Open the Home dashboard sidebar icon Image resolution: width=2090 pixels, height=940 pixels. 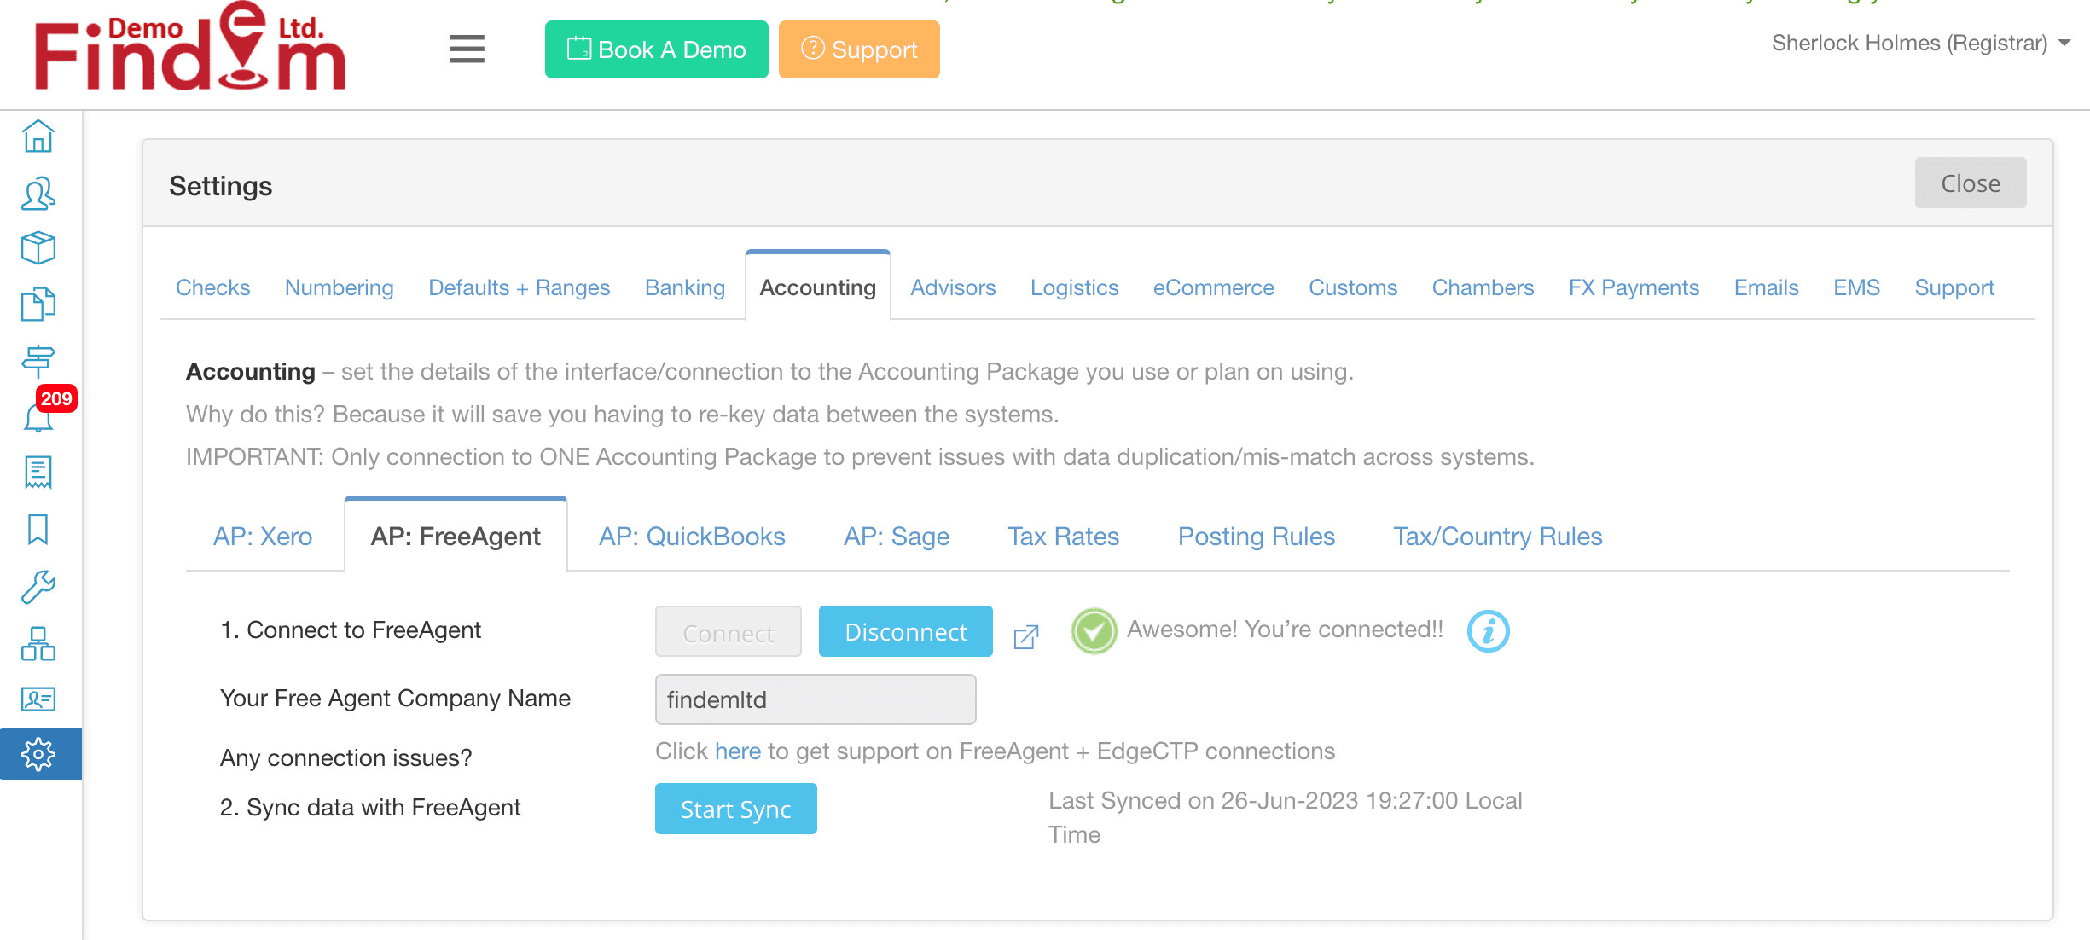[38, 136]
